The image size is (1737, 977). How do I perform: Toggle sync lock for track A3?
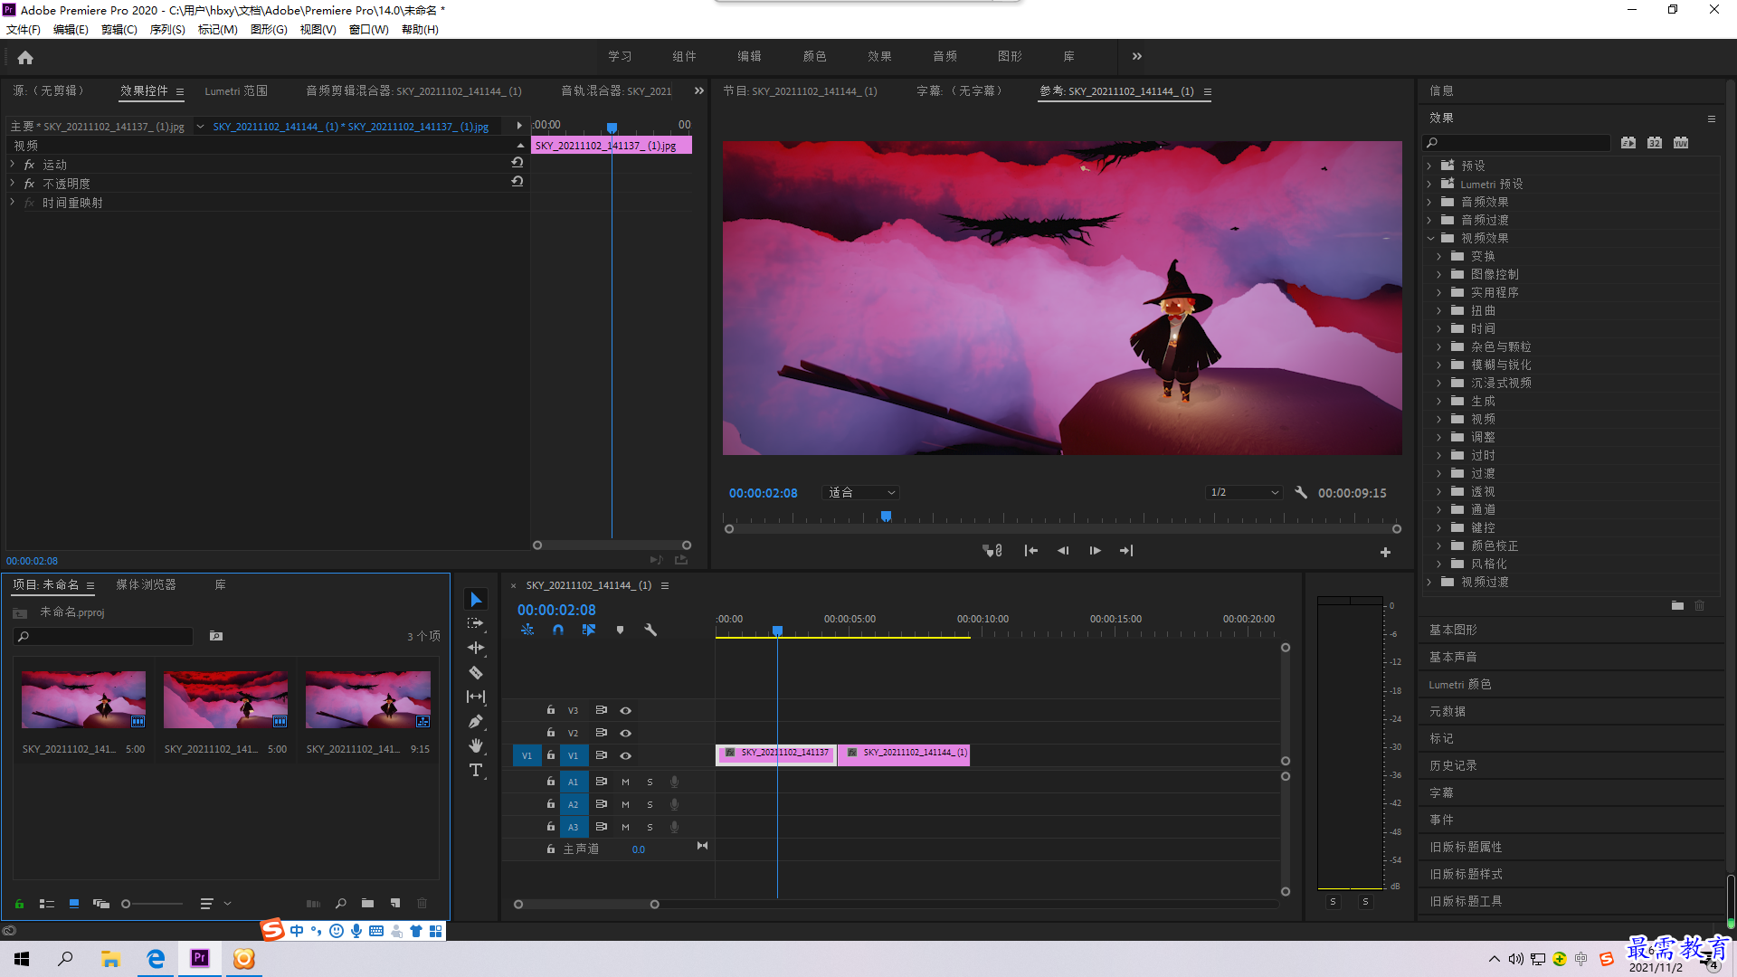click(x=601, y=827)
